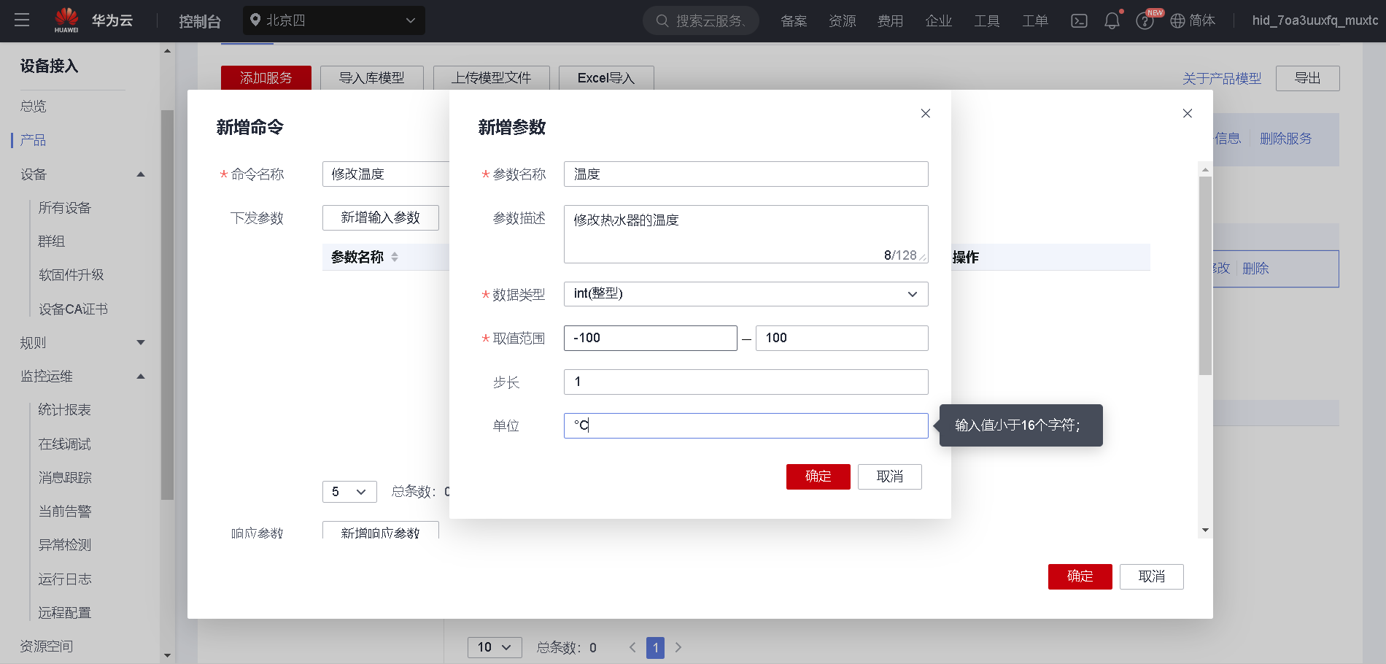The height and width of the screenshot is (664, 1386).
Task: Switch language via globe icon 简体
Action: coord(1193,20)
